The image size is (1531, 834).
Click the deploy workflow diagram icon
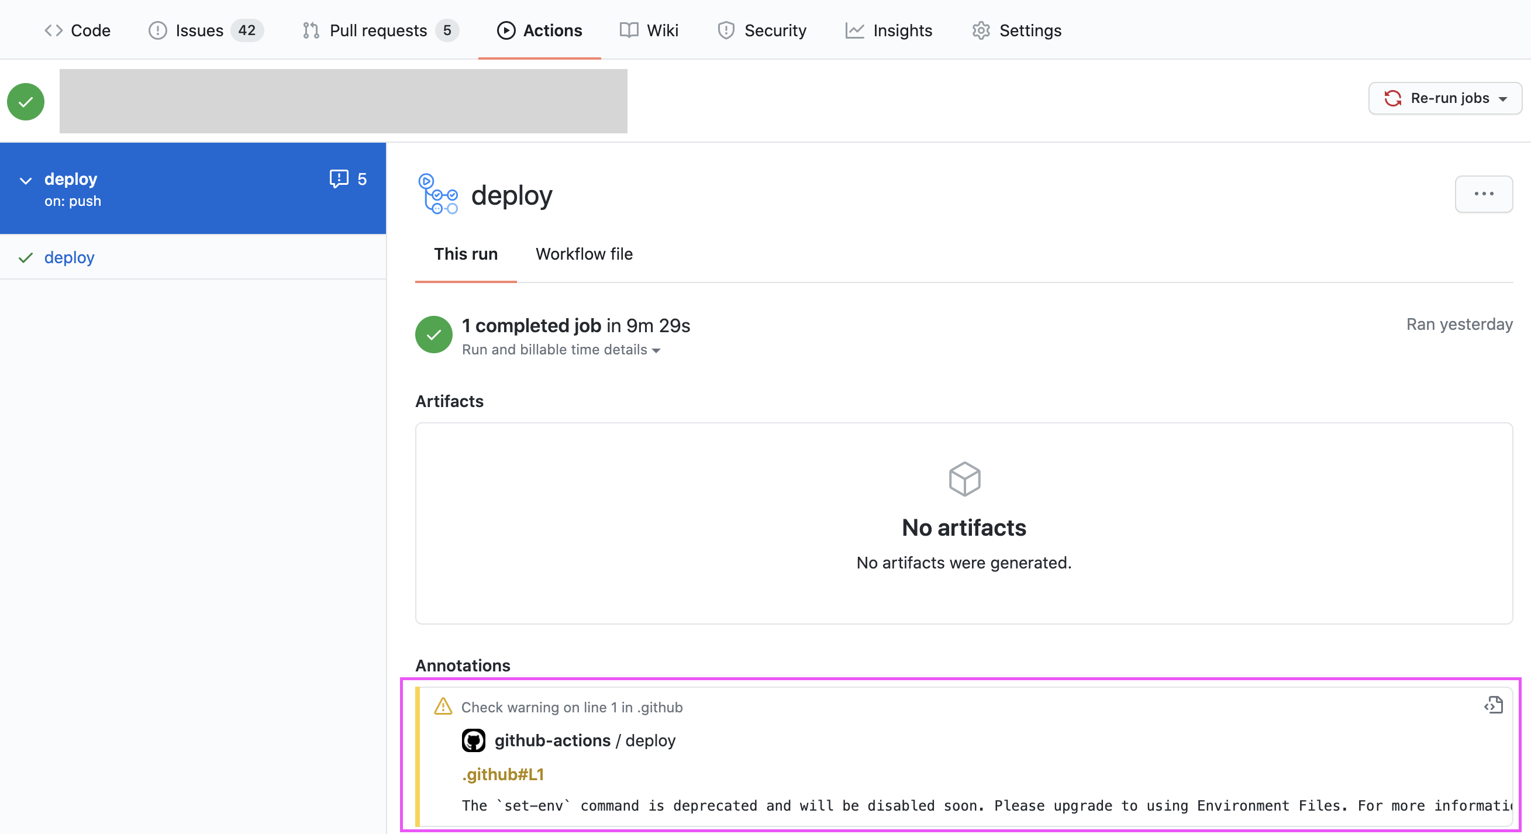click(438, 194)
